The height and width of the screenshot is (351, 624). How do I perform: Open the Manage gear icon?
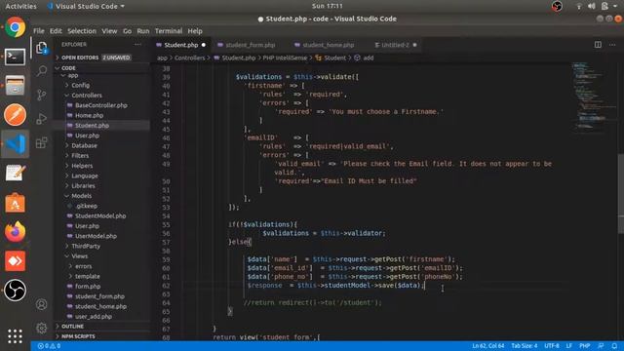[41, 329]
